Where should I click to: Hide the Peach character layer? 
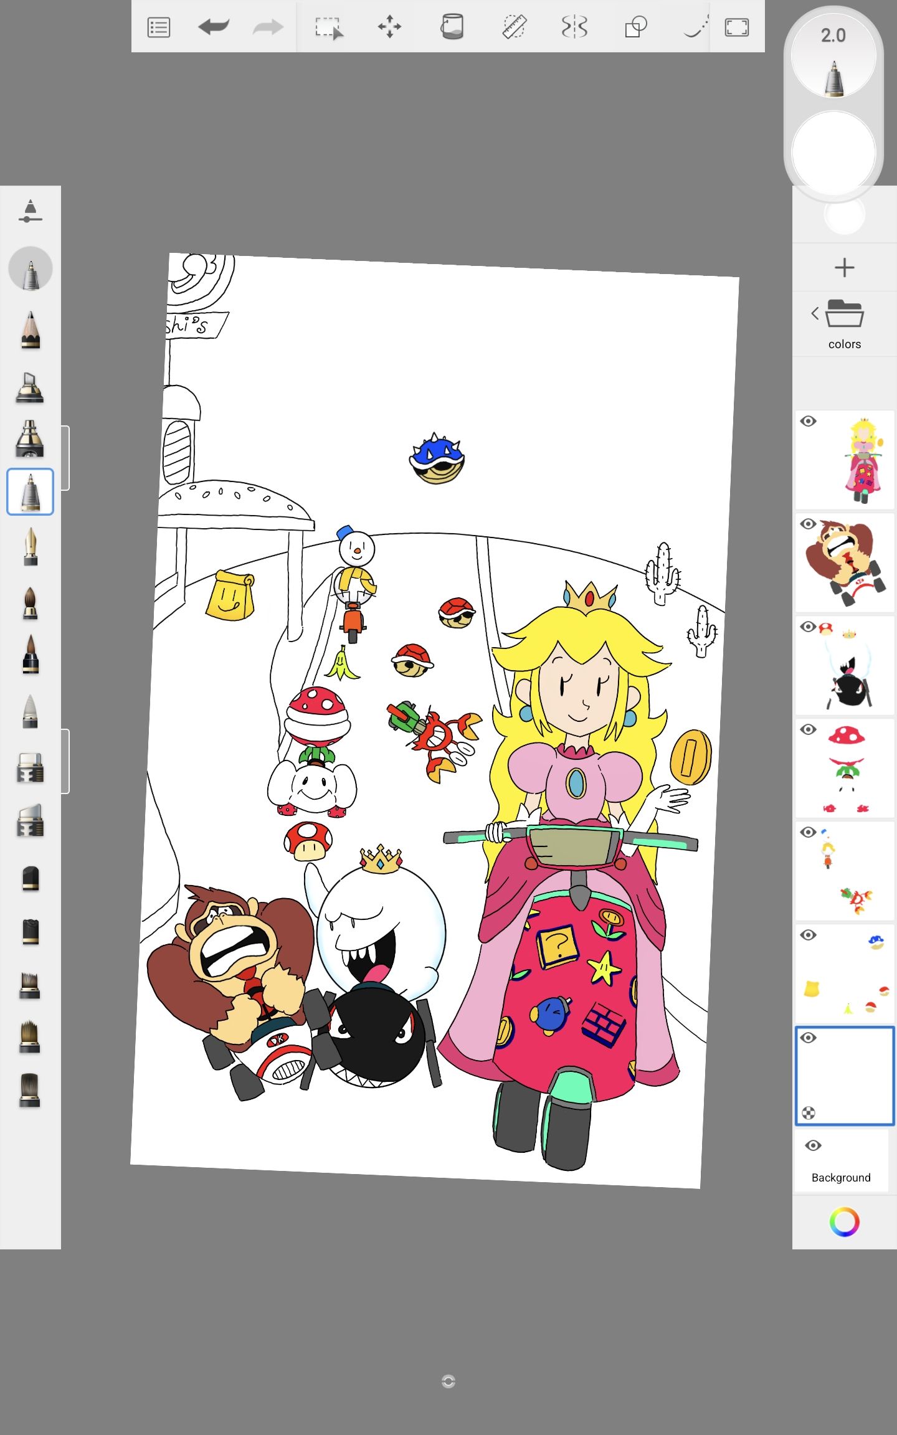[809, 421]
